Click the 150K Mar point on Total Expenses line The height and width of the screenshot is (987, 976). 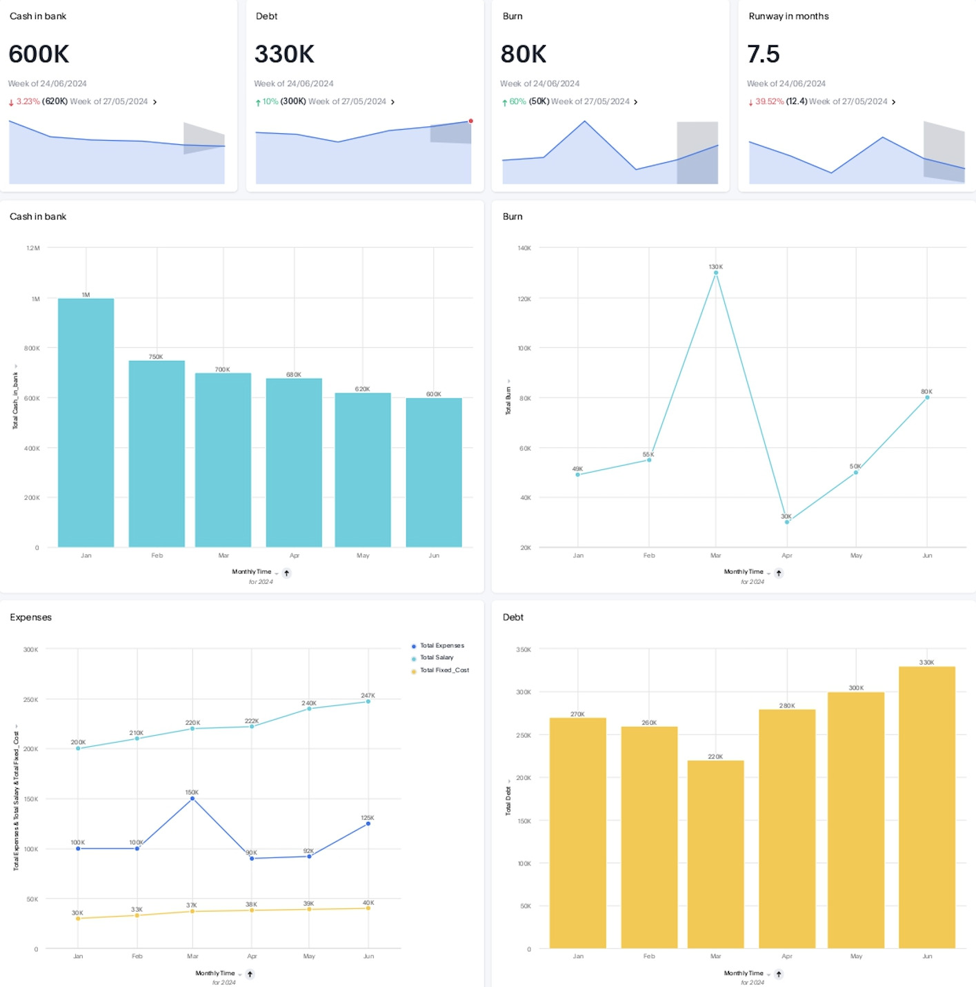(x=192, y=799)
